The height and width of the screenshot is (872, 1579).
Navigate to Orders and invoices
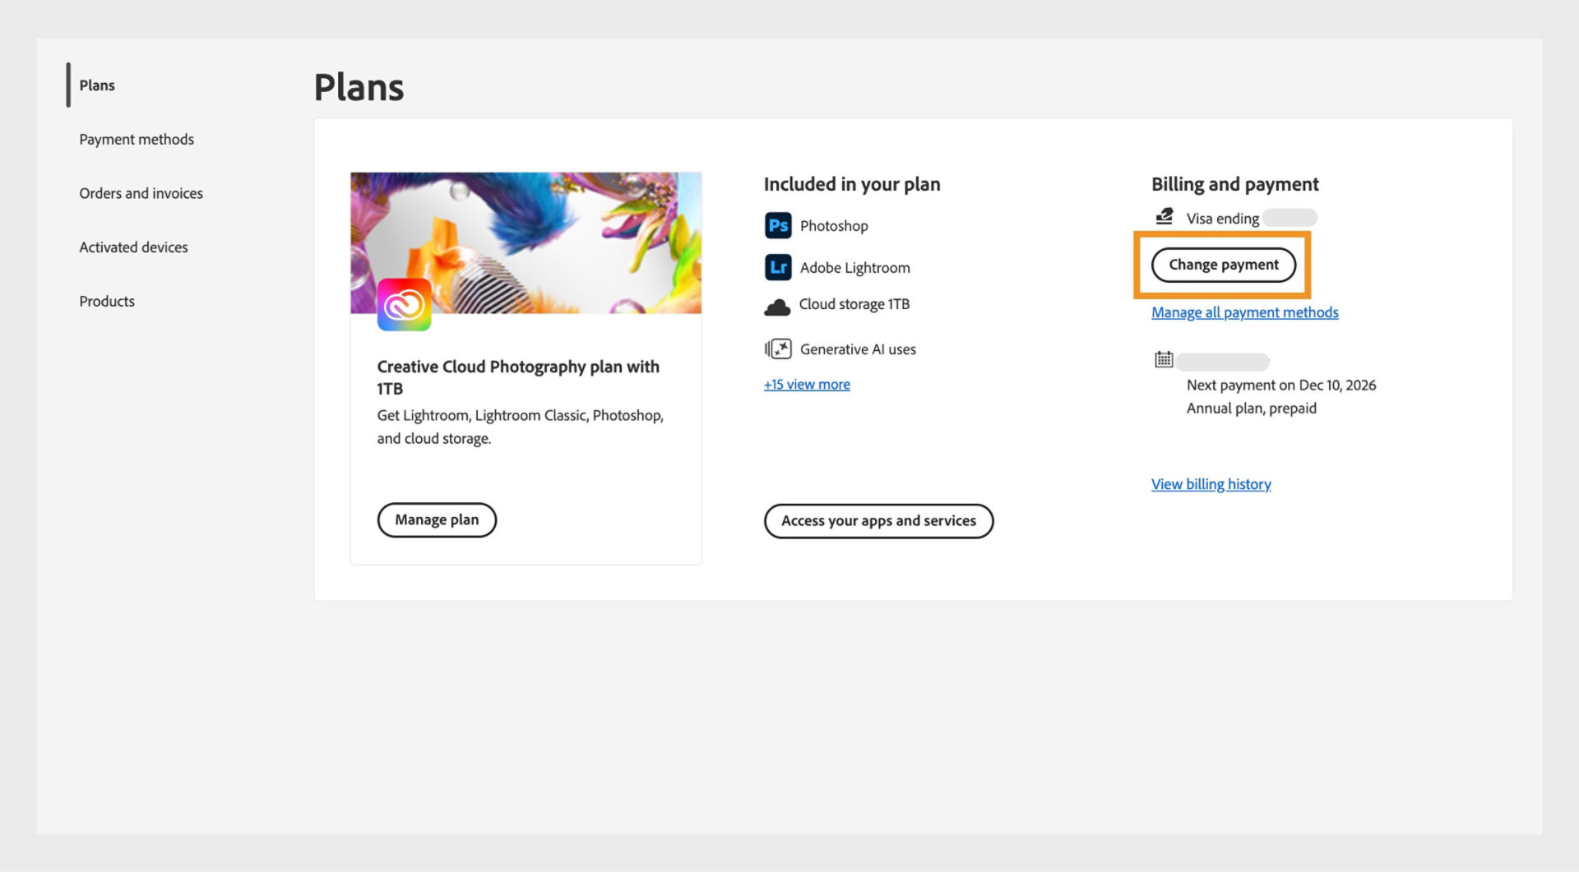pos(141,193)
